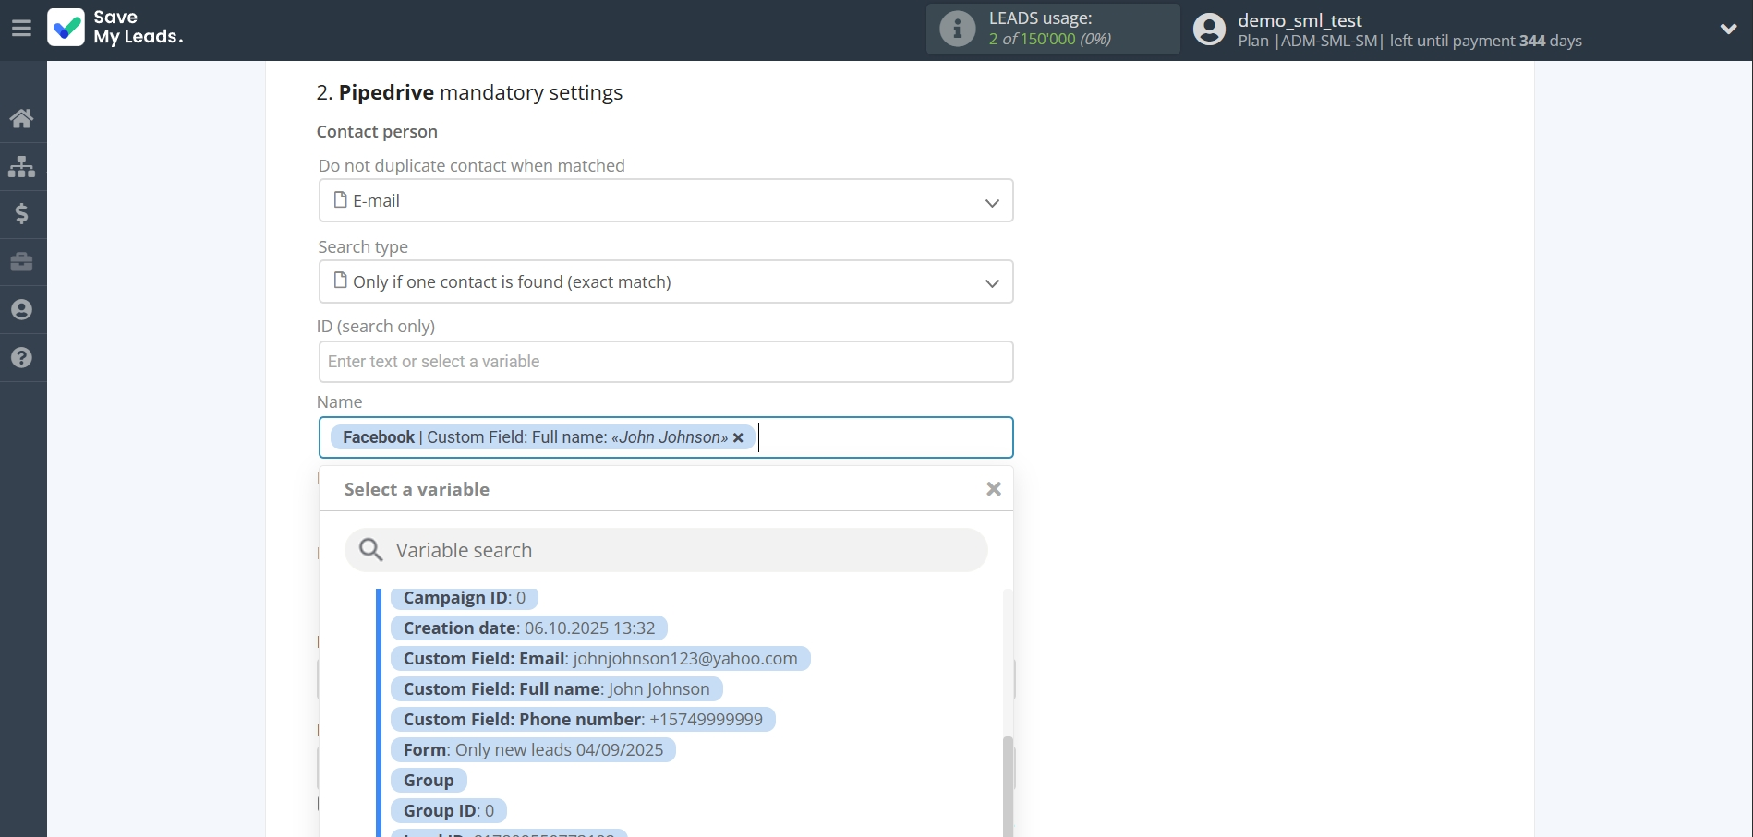The width and height of the screenshot is (1753, 837).
Task: Open the user profile sidebar icon
Action: point(22,310)
